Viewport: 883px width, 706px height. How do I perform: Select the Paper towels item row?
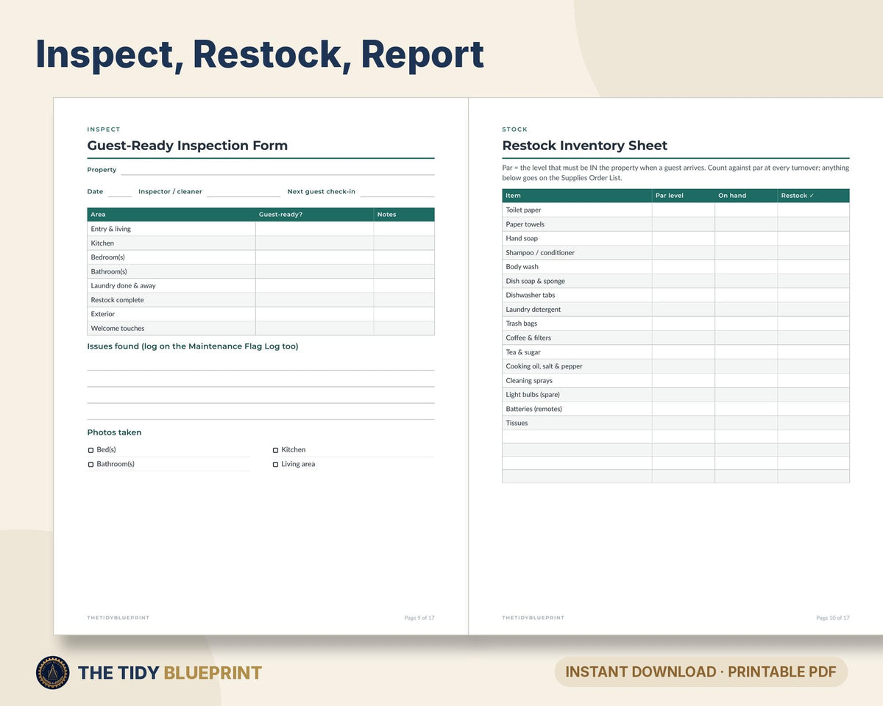tap(675, 224)
